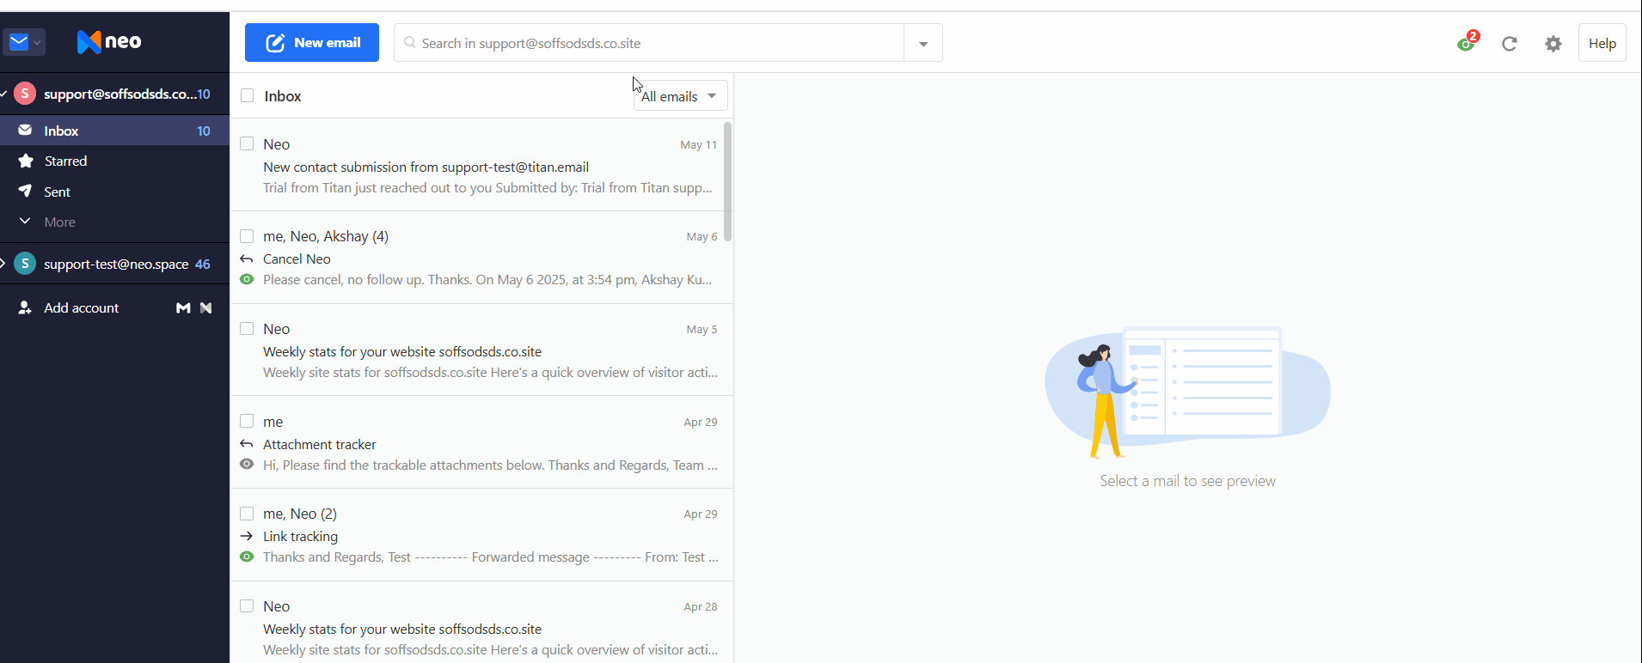Screen dimensions: 1642x663
Task: Select the May 11 Neo contact submission checkbox
Action: click(x=247, y=143)
